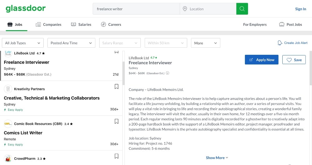Click Easy Apply under Kreativity Partners

tap(13, 110)
